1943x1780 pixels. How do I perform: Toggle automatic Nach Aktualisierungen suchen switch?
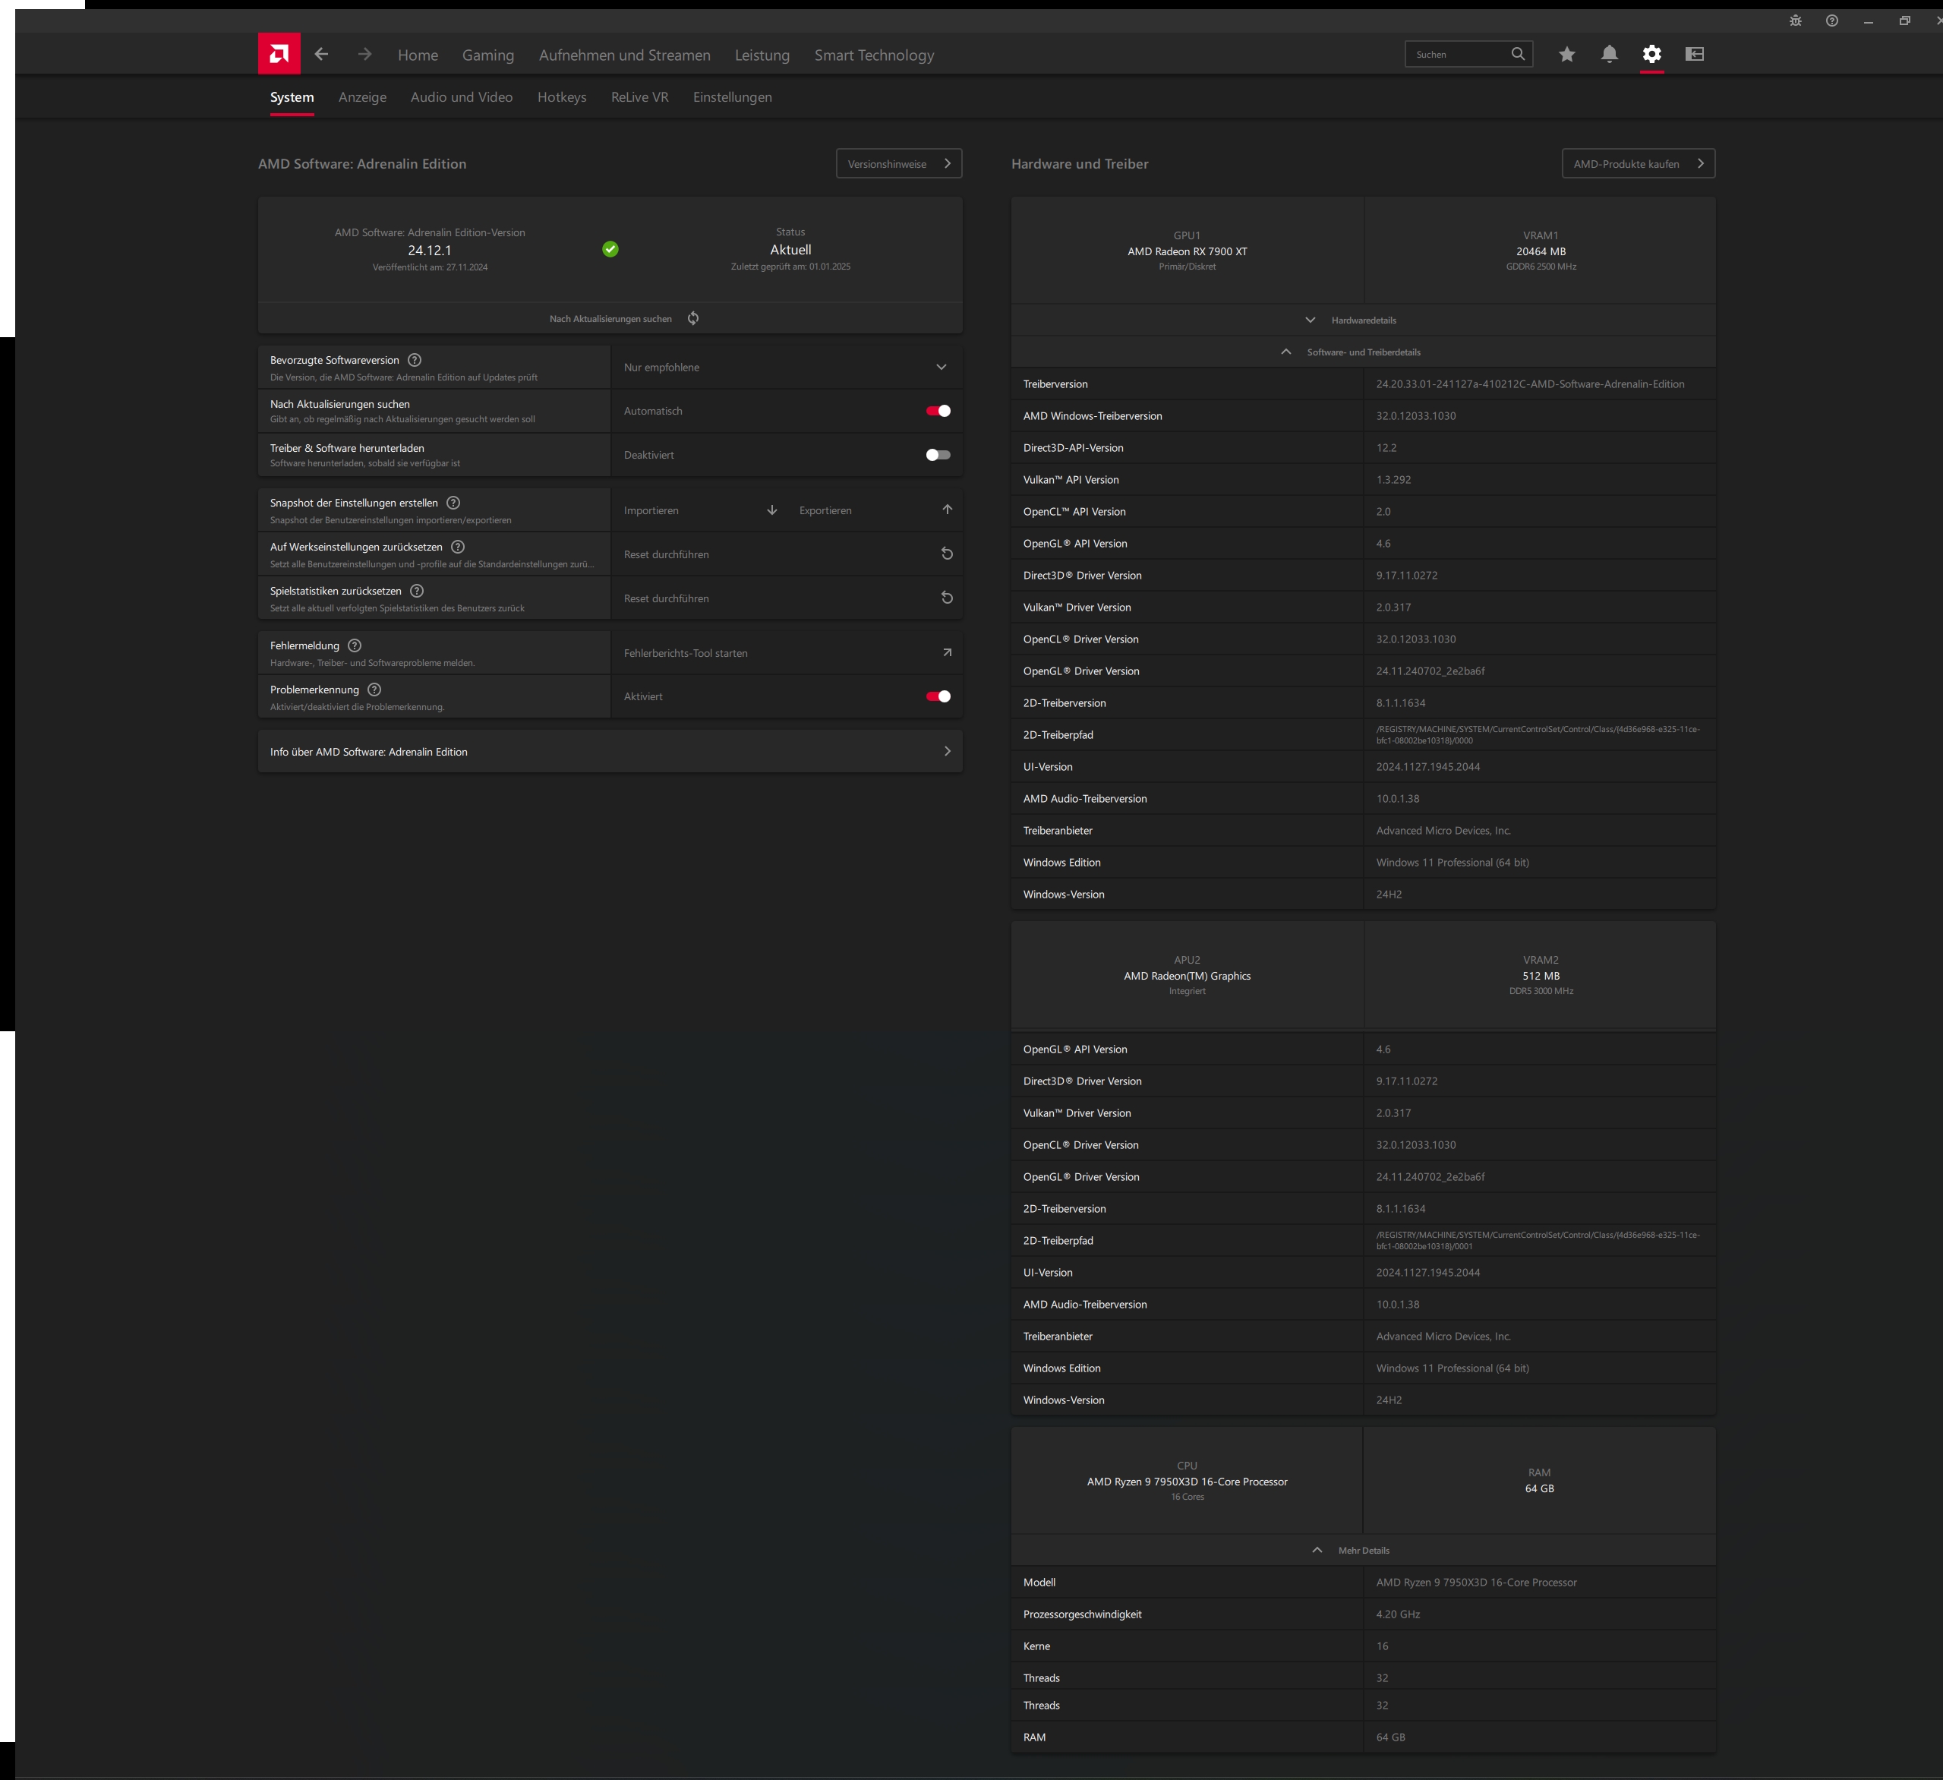tap(938, 411)
